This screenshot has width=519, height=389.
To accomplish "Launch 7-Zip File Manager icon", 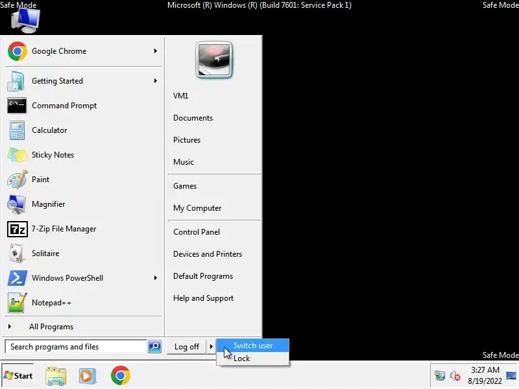I will 18,229.
